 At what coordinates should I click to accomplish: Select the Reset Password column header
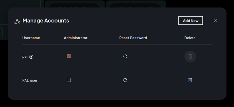tap(133, 38)
